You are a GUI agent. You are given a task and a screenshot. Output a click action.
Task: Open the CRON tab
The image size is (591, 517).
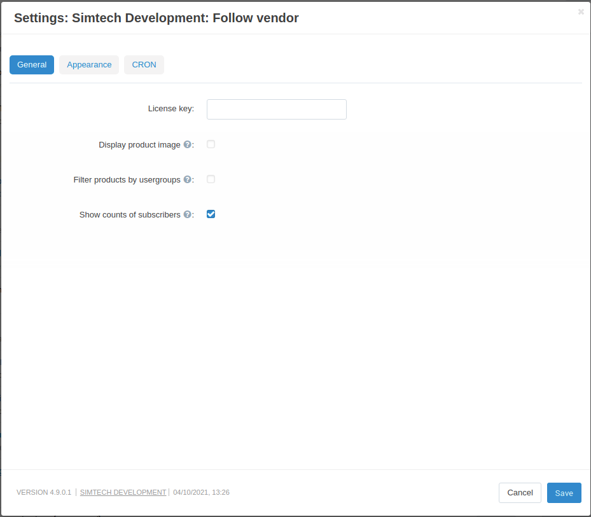click(x=144, y=65)
